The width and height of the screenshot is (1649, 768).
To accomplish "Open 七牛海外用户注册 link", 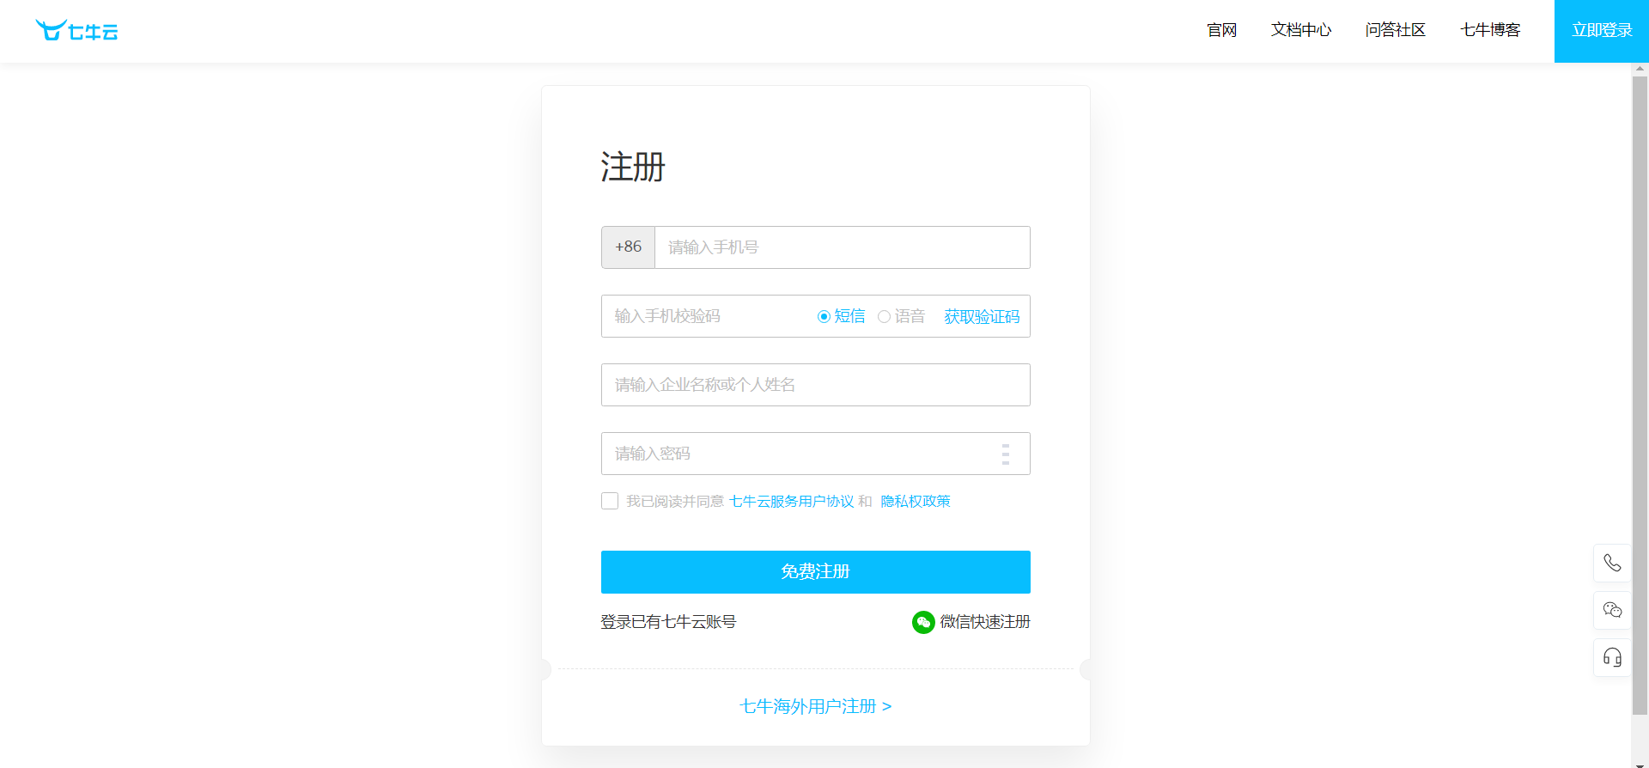I will click(x=816, y=706).
